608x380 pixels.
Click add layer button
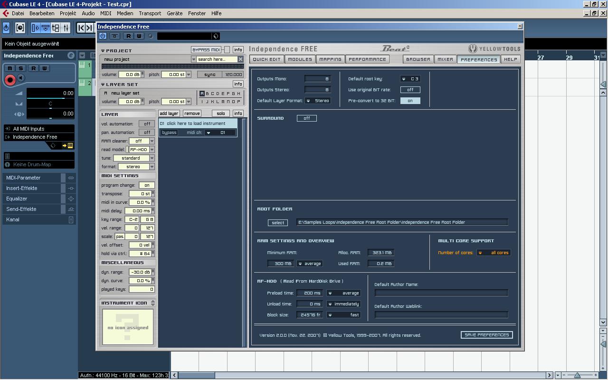pyautogui.click(x=169, y=114)
